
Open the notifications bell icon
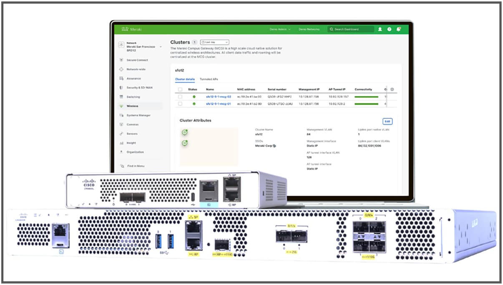[399, 29]
